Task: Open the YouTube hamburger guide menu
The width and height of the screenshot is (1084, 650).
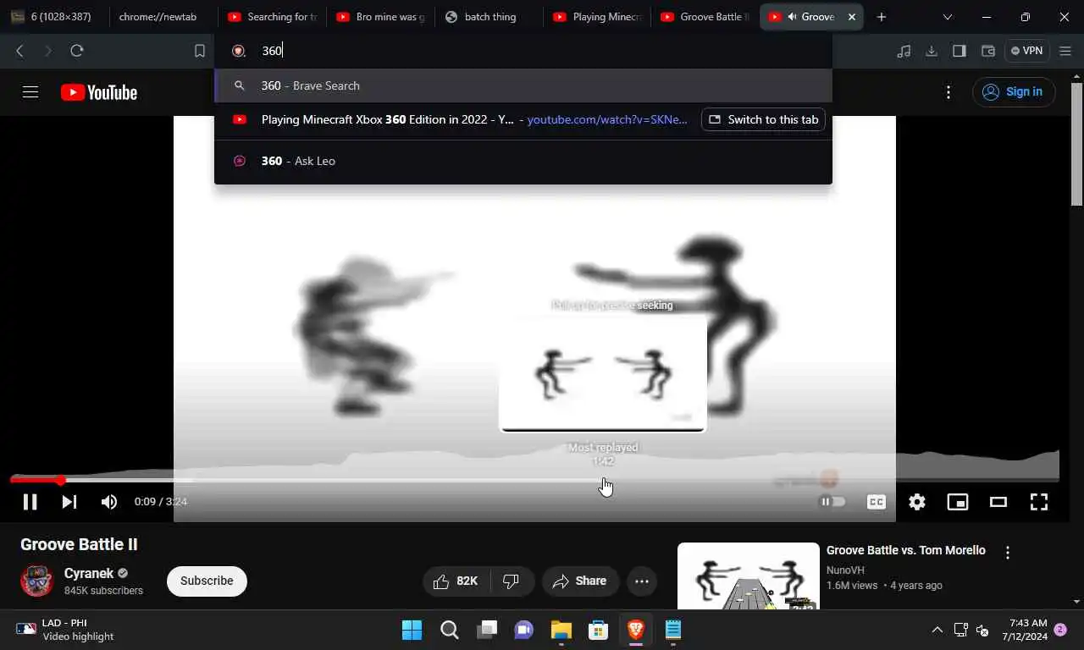Action: coord(30,92)
